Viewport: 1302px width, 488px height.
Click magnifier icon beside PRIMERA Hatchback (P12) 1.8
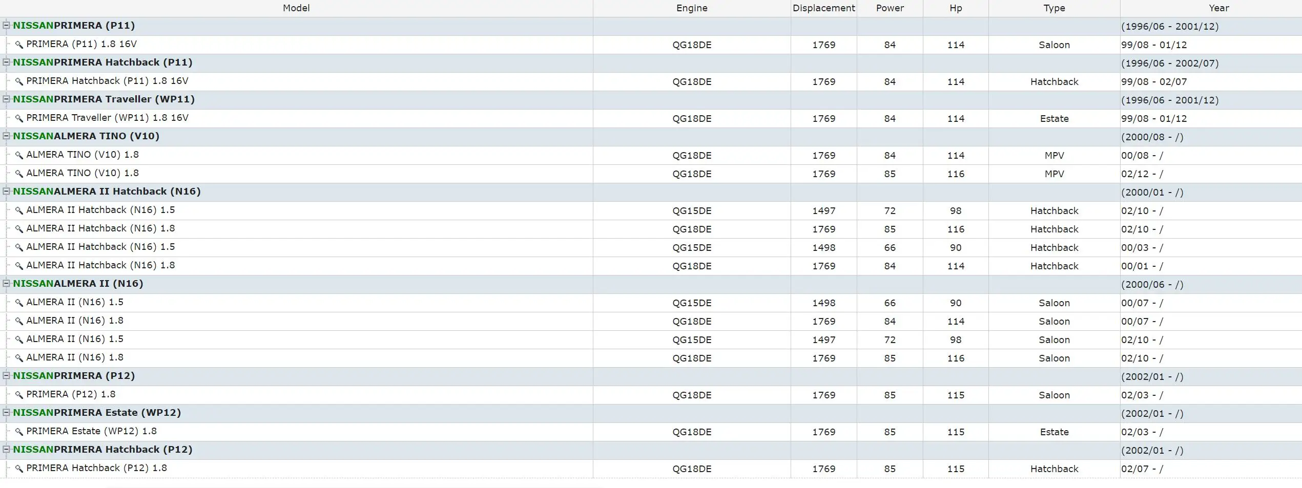pyautogui.click(x=19, y=469)
